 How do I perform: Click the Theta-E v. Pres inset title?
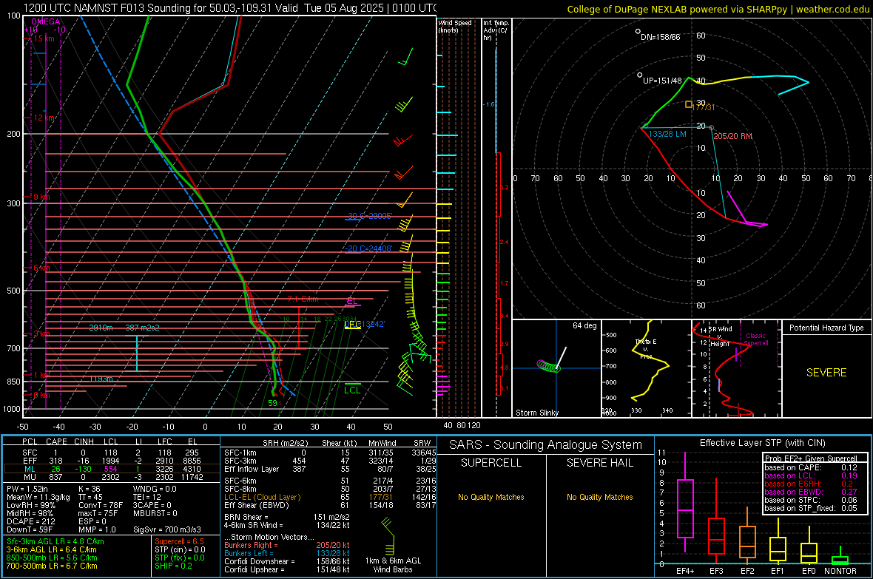[x=646, y=349]
